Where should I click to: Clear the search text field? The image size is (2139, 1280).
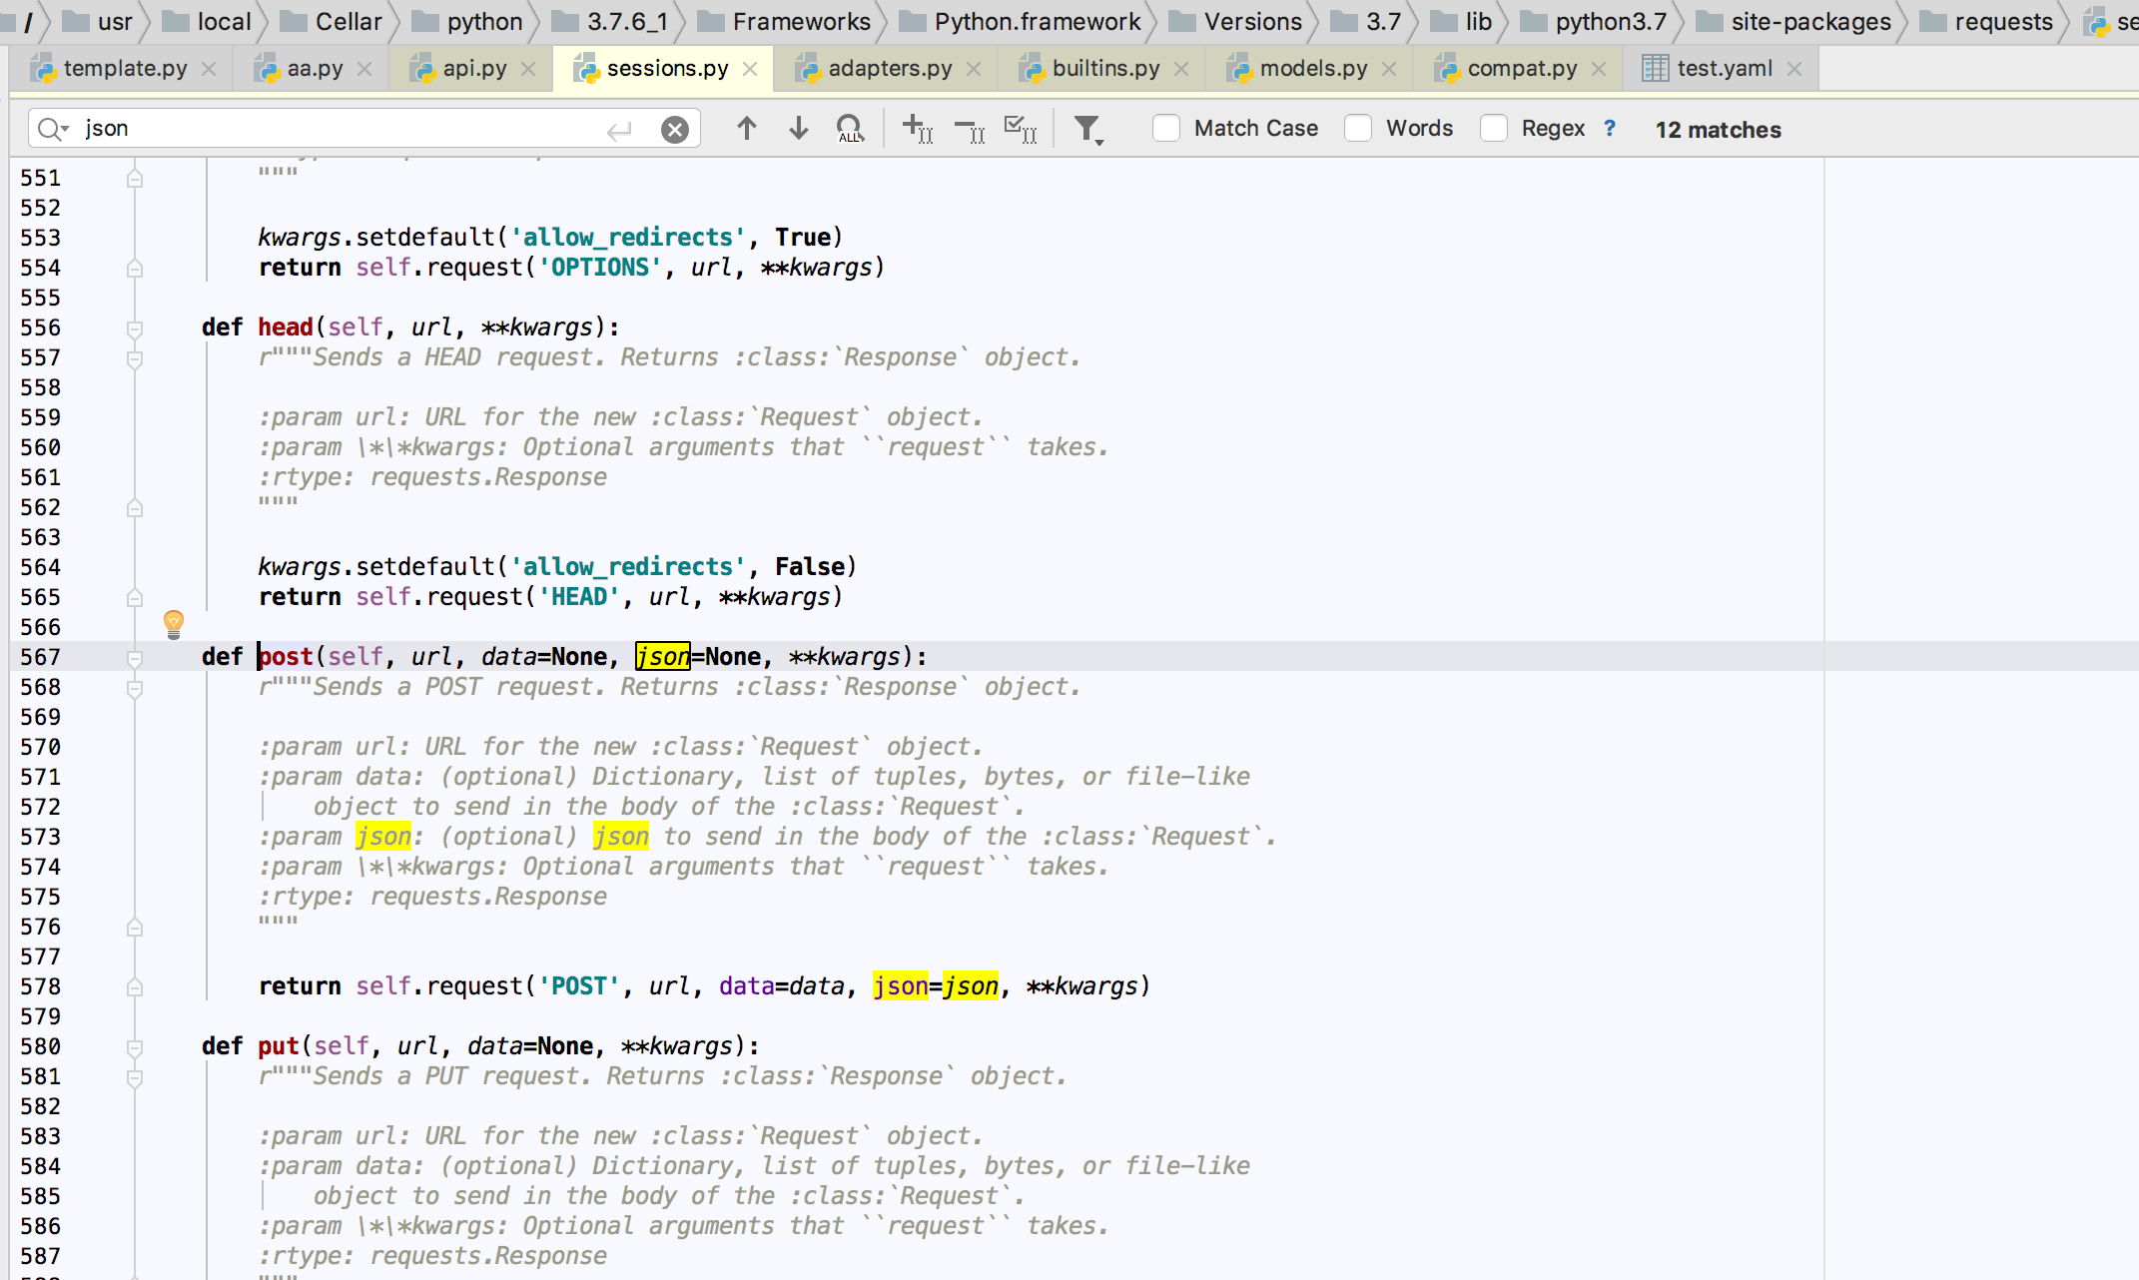[x=675, y=129]
